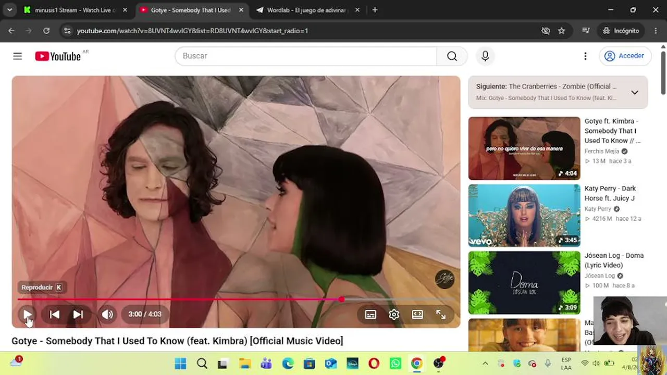Open the Katy Perry Dark Horse thumbnail
Screen dimensions: 667x375
[x=524, y=215]
